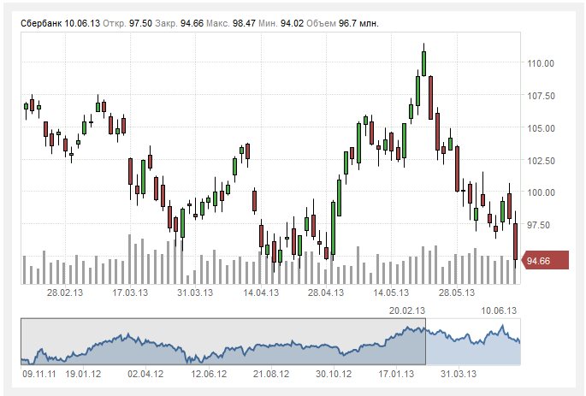Click the 21.08.12 navigator date label
This screenshot has width=586, height=396.
pos(271,374)
